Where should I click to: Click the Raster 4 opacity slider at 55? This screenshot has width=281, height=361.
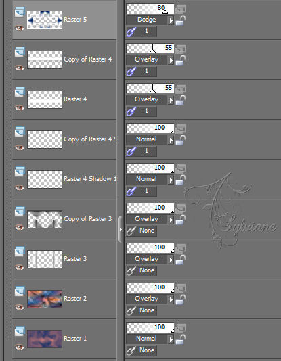[150, 89]
